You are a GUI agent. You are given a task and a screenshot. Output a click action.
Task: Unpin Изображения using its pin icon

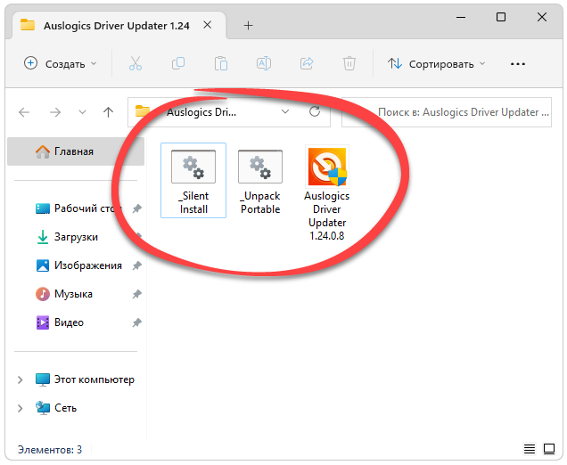(136, 266)
